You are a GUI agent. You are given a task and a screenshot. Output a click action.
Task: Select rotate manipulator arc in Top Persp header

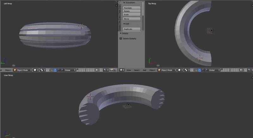tap(203, 70)
